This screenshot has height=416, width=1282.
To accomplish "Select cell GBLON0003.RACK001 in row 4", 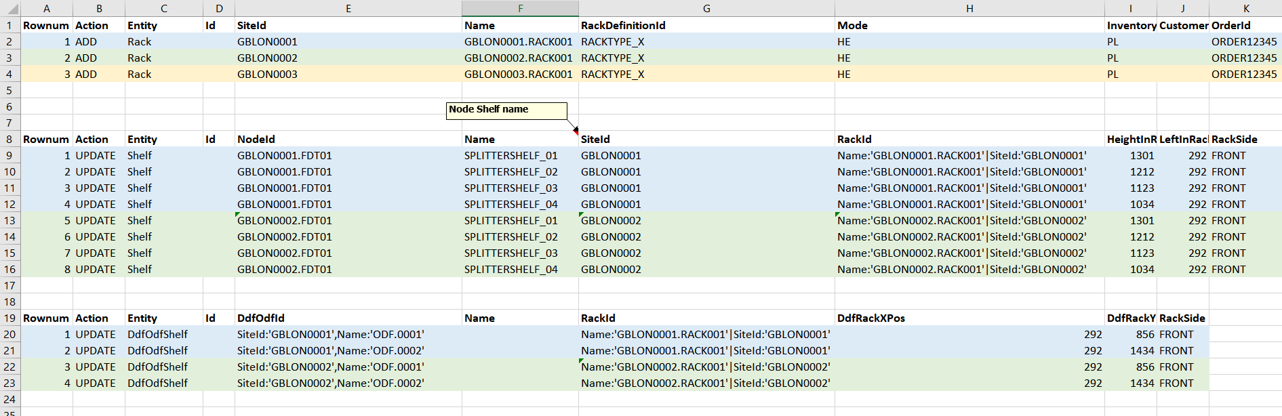I will [520, 74].
